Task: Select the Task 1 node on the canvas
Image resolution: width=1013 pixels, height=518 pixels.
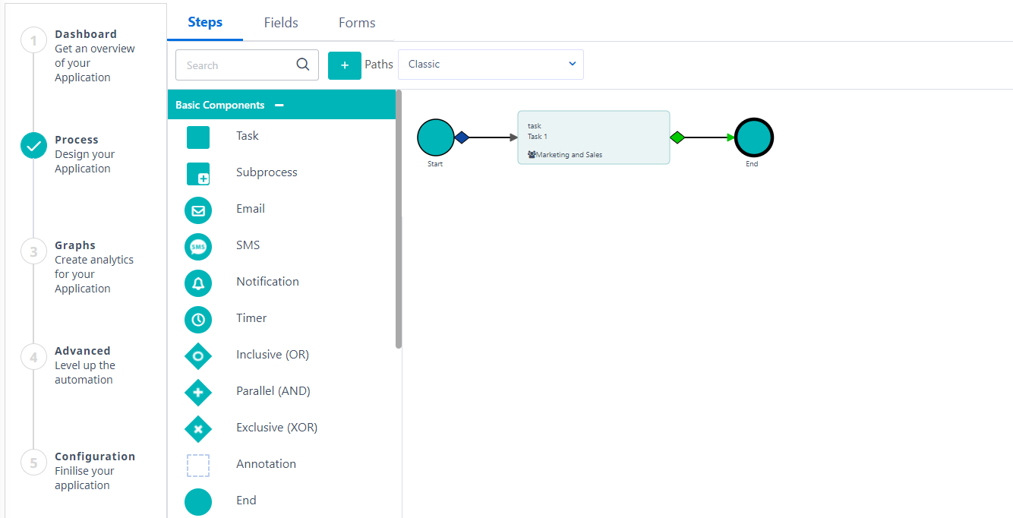Action: (x=593, y=137)
